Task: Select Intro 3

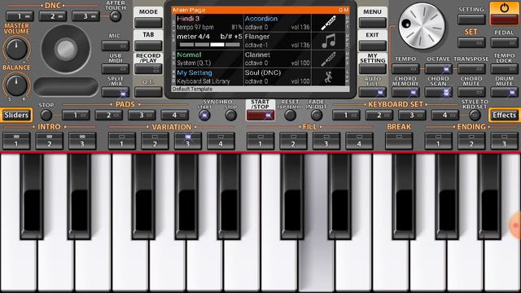Action: [x=82, y=141]
